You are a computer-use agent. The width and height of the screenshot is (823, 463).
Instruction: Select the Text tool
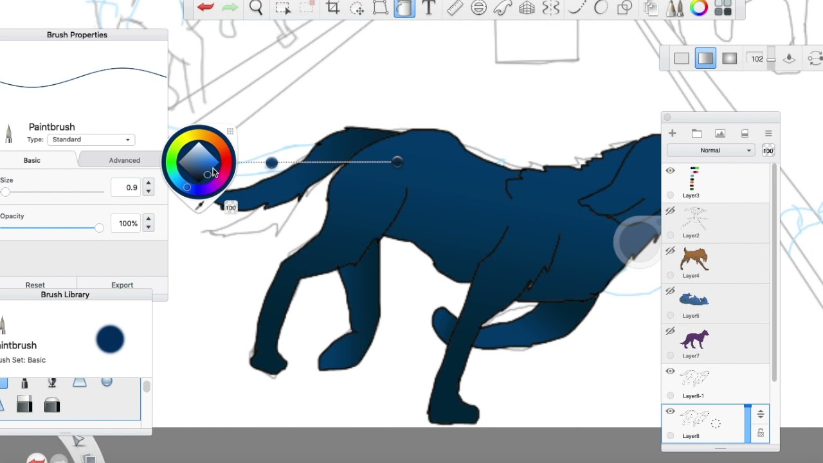click(x=429, y=8)
